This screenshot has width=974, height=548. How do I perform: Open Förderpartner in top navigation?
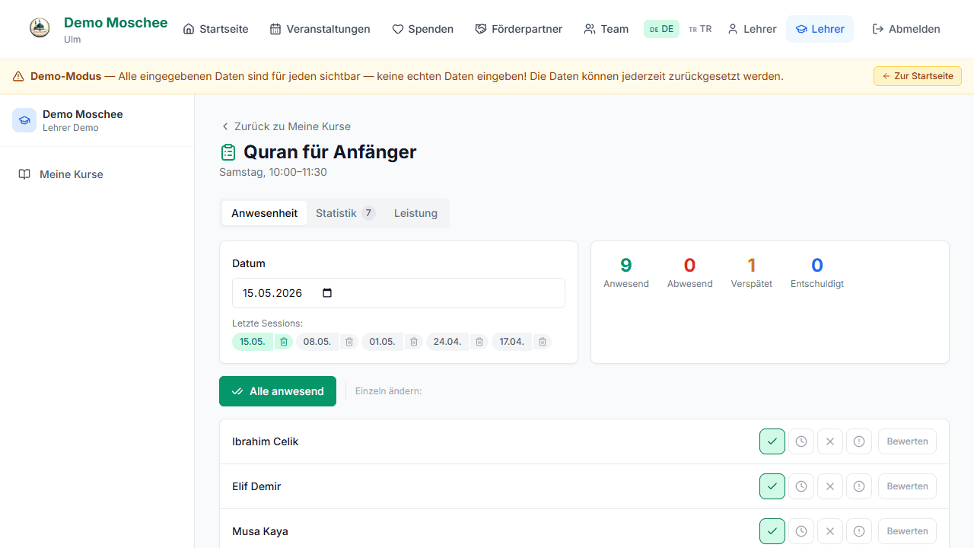519,29
